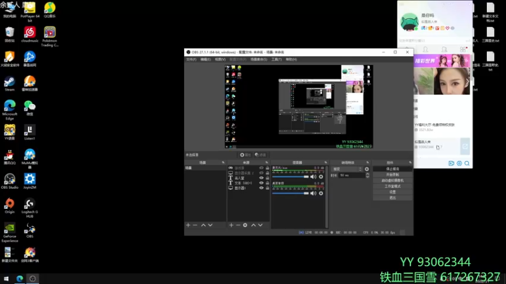The image size is (506, 284).
Task: Pop out the controls dock panel
Action: click(410, 163)
